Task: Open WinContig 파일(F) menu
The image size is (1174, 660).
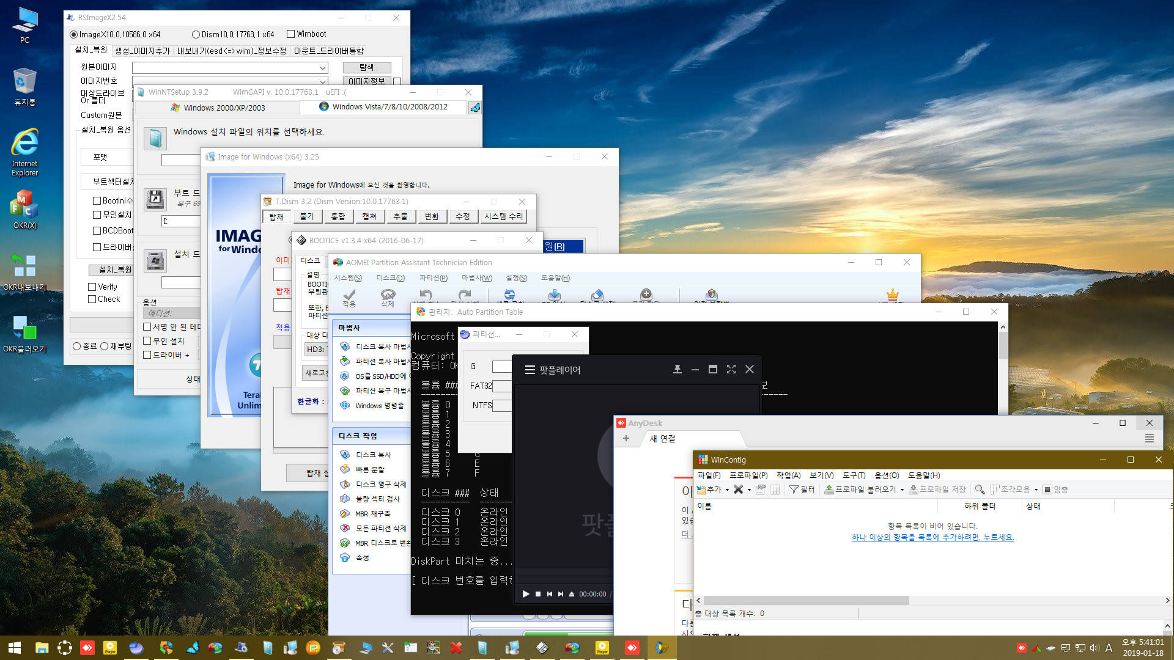Action: coord(709,475)
